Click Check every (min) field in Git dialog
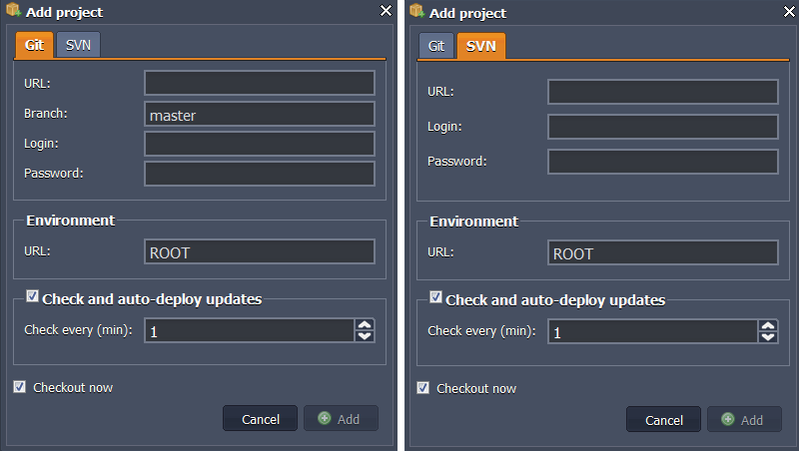Screen dimensions: 799x451 [x=250, y=330]
